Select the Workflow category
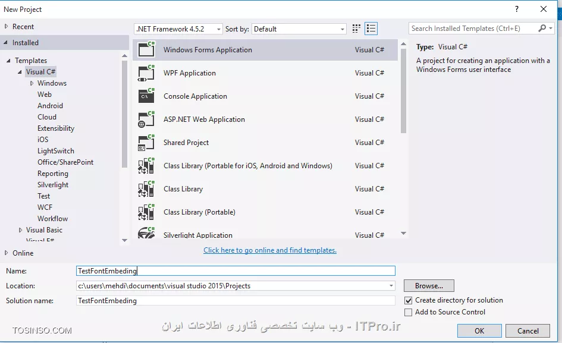This screenshot has height=343, width=562. coord(53,219)
